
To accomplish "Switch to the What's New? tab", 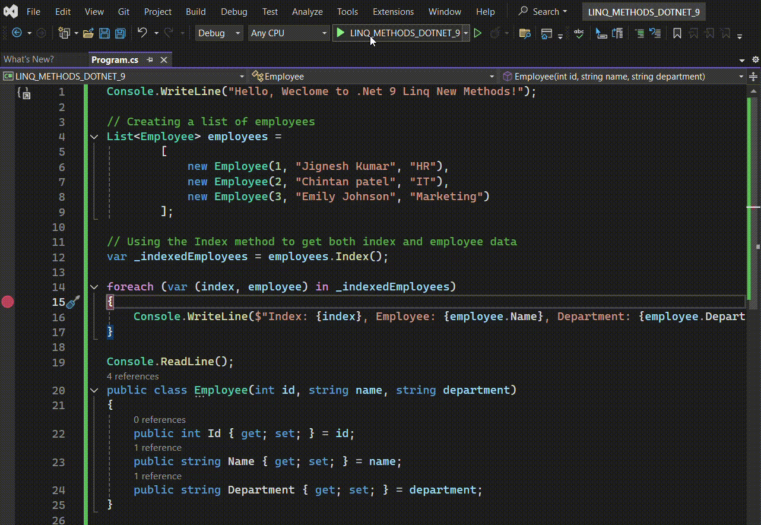I will tap(27, 59).
